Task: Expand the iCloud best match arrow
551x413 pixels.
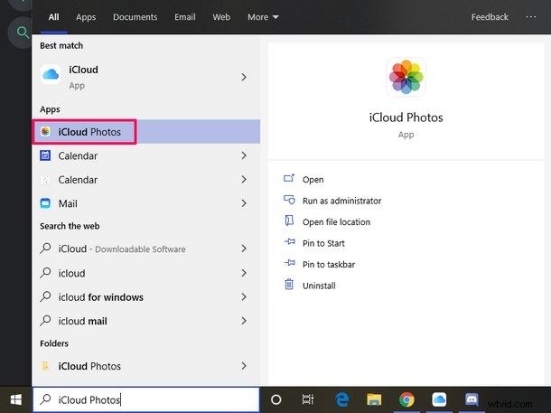Action: [x=244, y=77]
